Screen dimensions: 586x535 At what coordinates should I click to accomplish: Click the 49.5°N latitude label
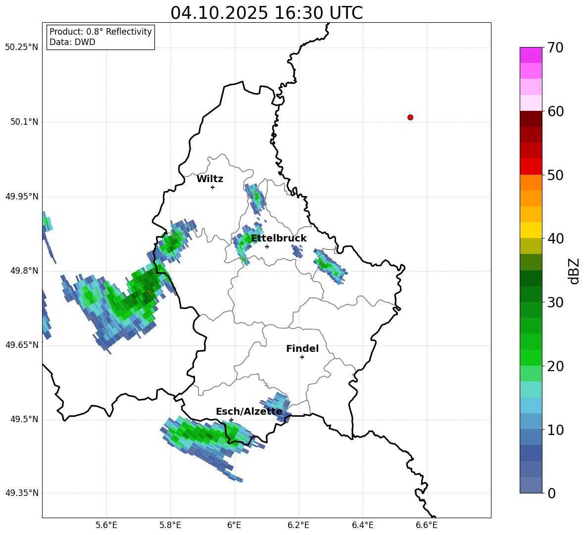(x=24, y=419)
